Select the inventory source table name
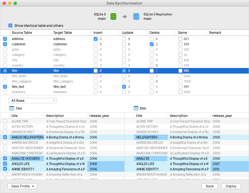This screenshot has width=249, height=193. (19, 92)
